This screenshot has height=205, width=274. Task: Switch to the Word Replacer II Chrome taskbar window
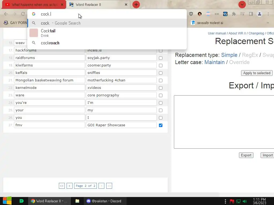pyautogui.click(x=50, y=201)
